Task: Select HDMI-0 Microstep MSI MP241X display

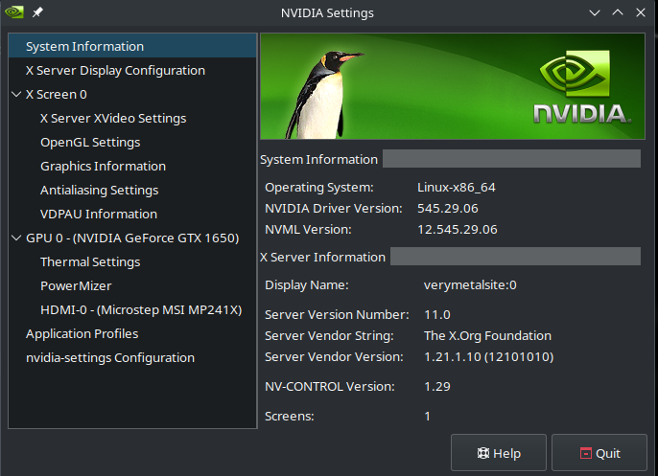Action: 141,309
